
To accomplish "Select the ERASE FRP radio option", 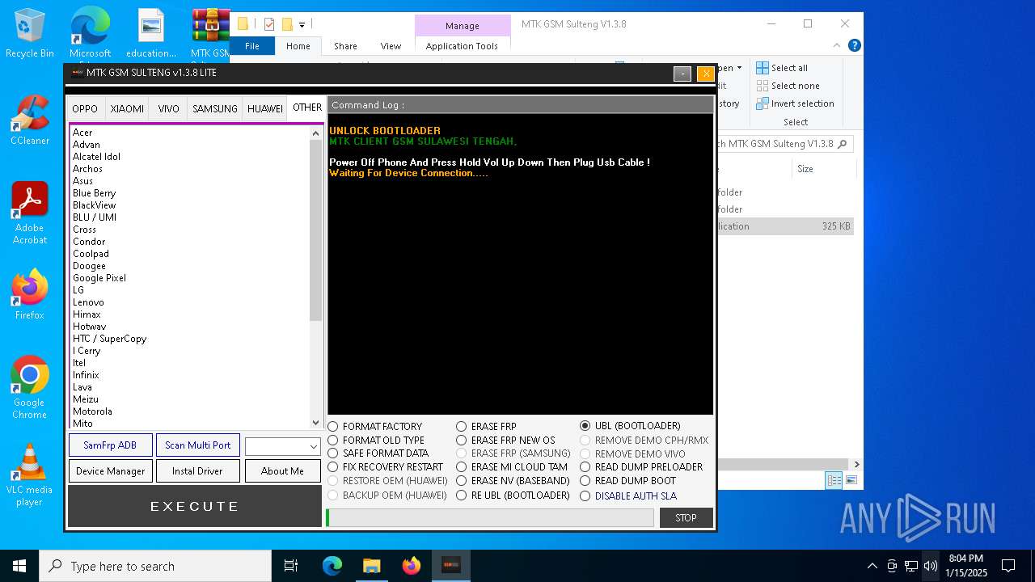I will 486,427.
